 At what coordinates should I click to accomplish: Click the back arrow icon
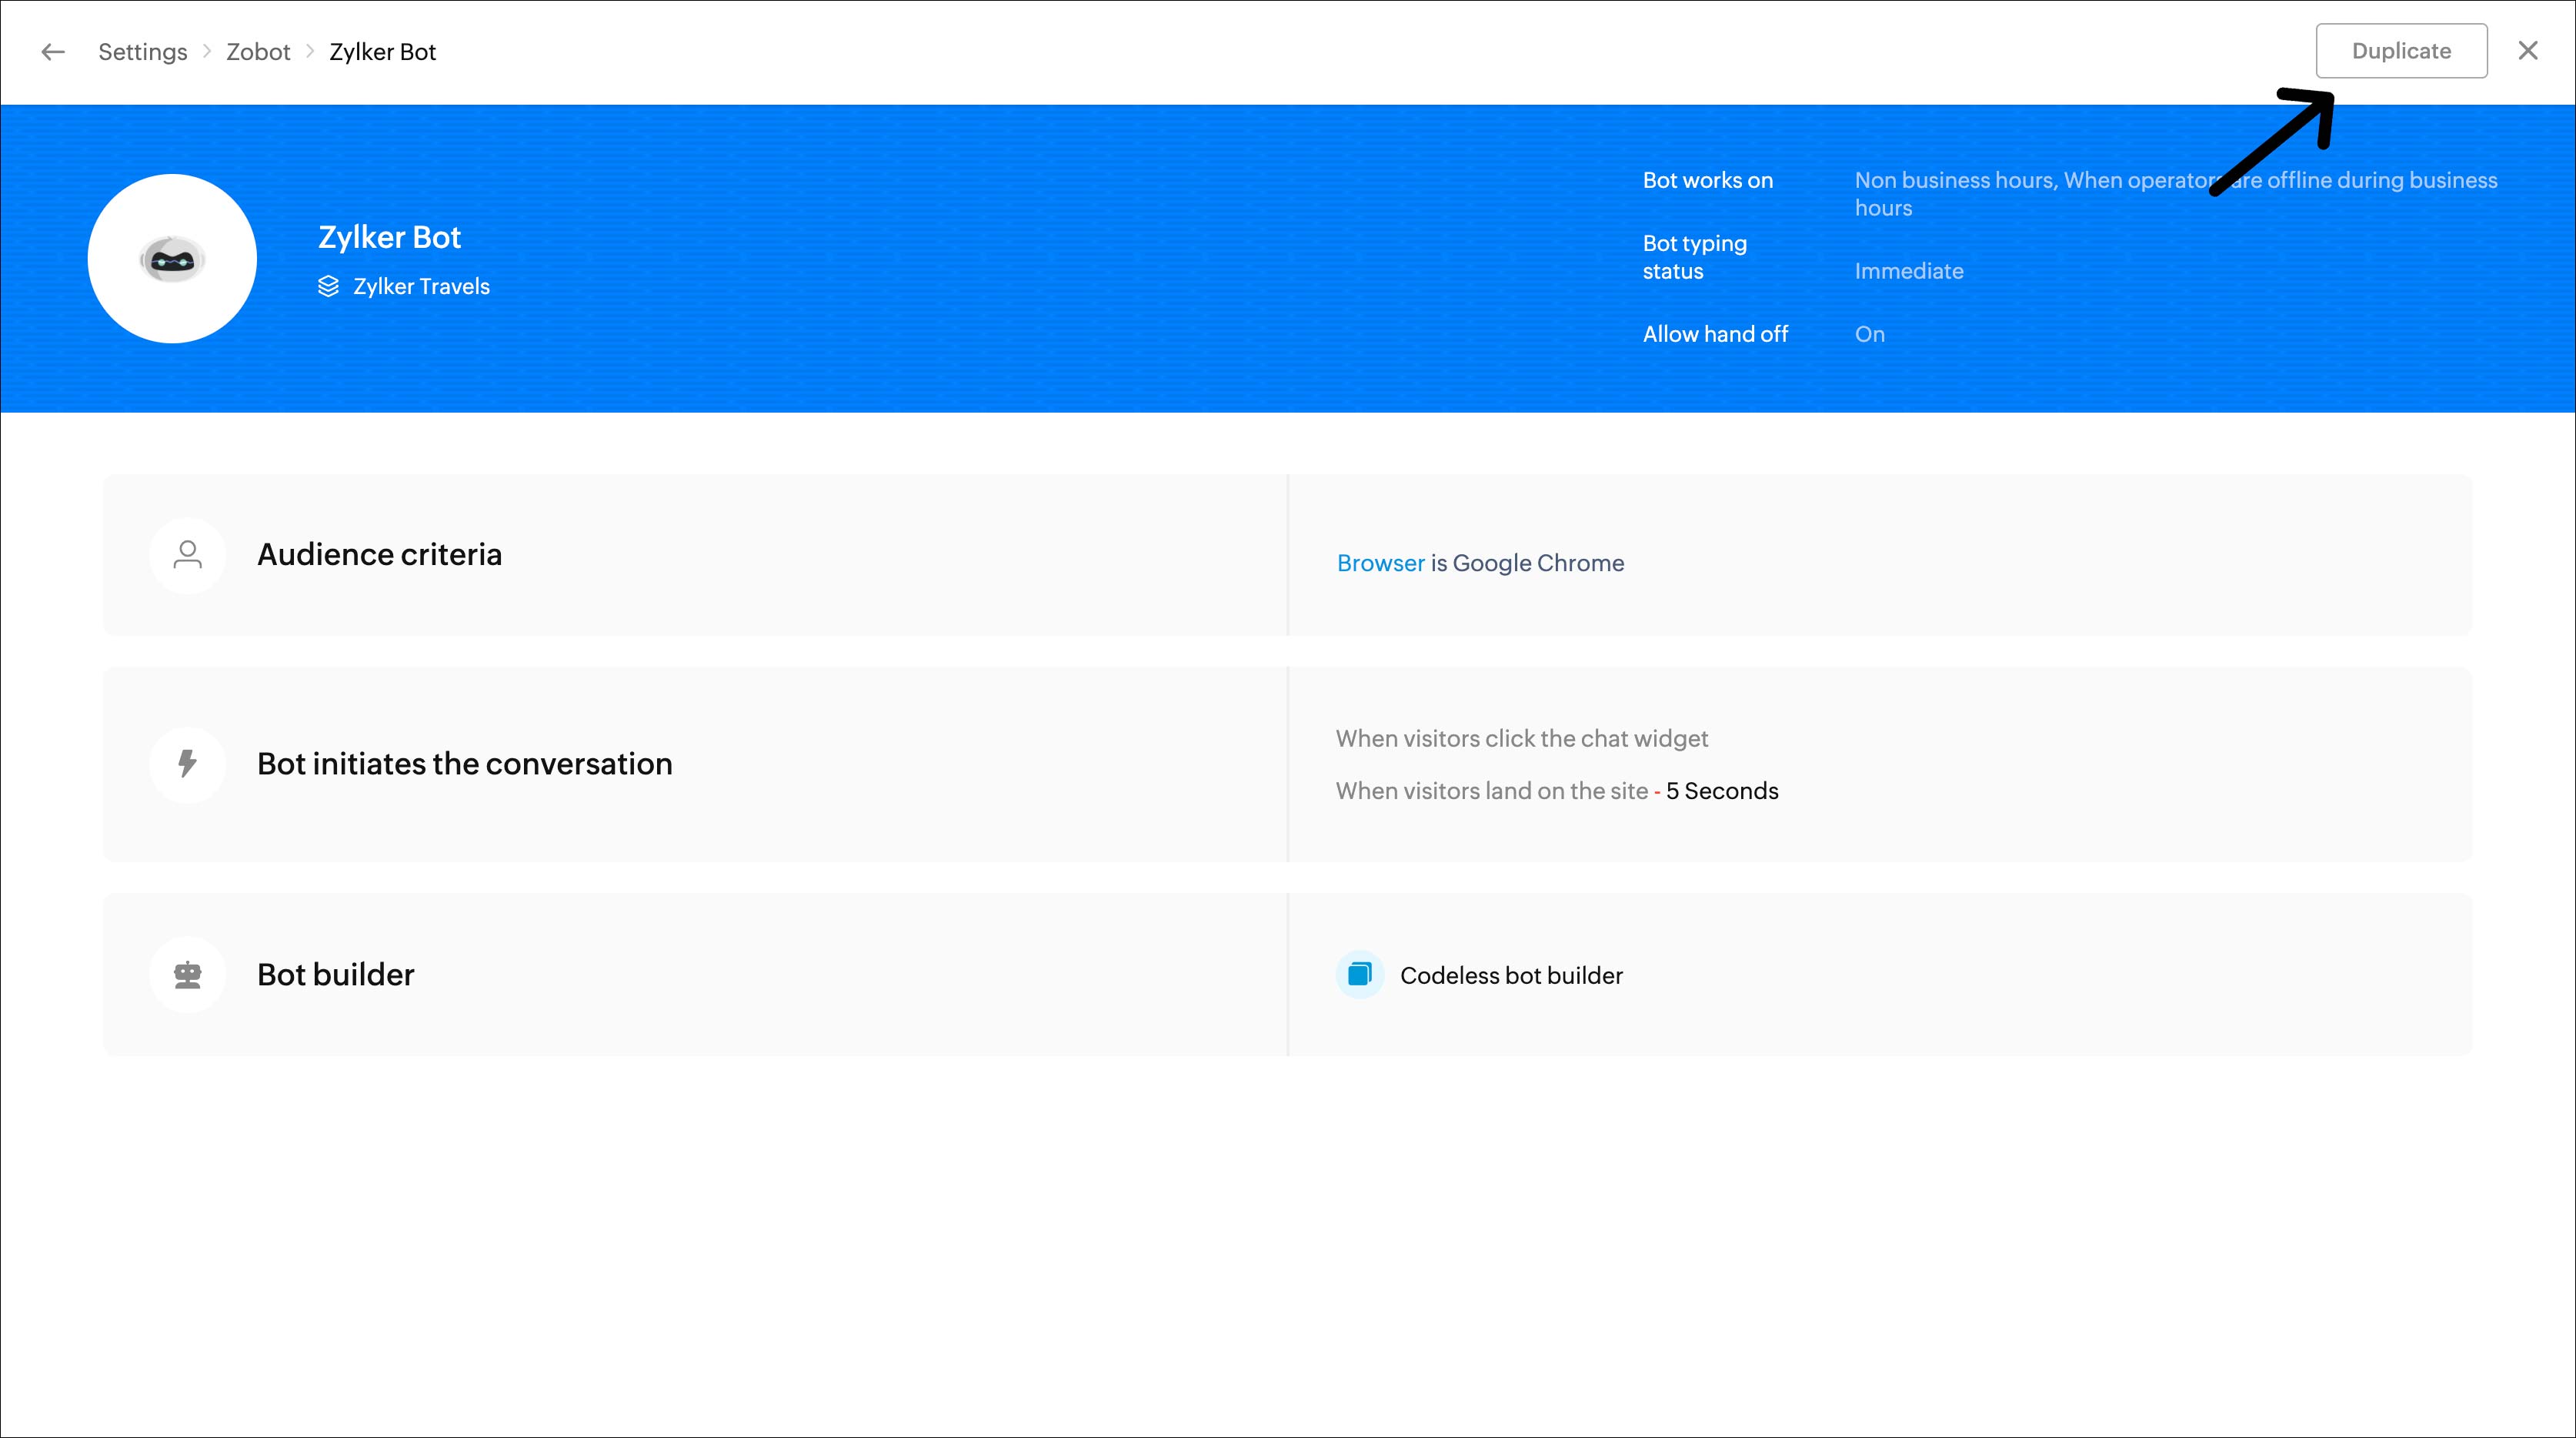pyautogui.click(x=53, y=52)
